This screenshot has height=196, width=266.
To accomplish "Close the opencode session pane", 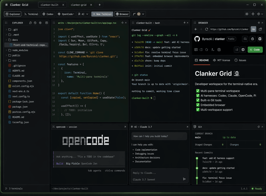I will (x=125, y=127).
